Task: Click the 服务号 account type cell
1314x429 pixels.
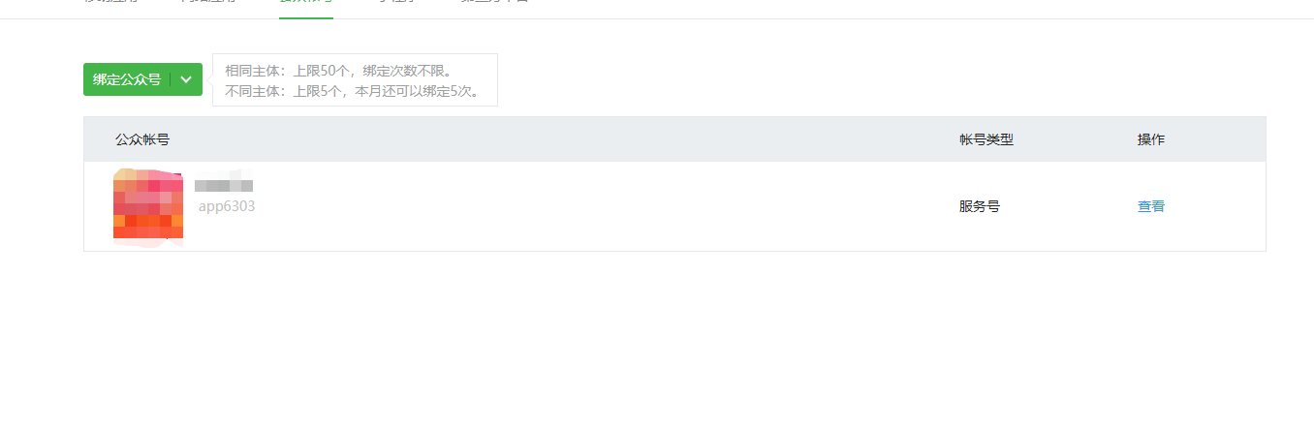Action: (x=980, y=206)
